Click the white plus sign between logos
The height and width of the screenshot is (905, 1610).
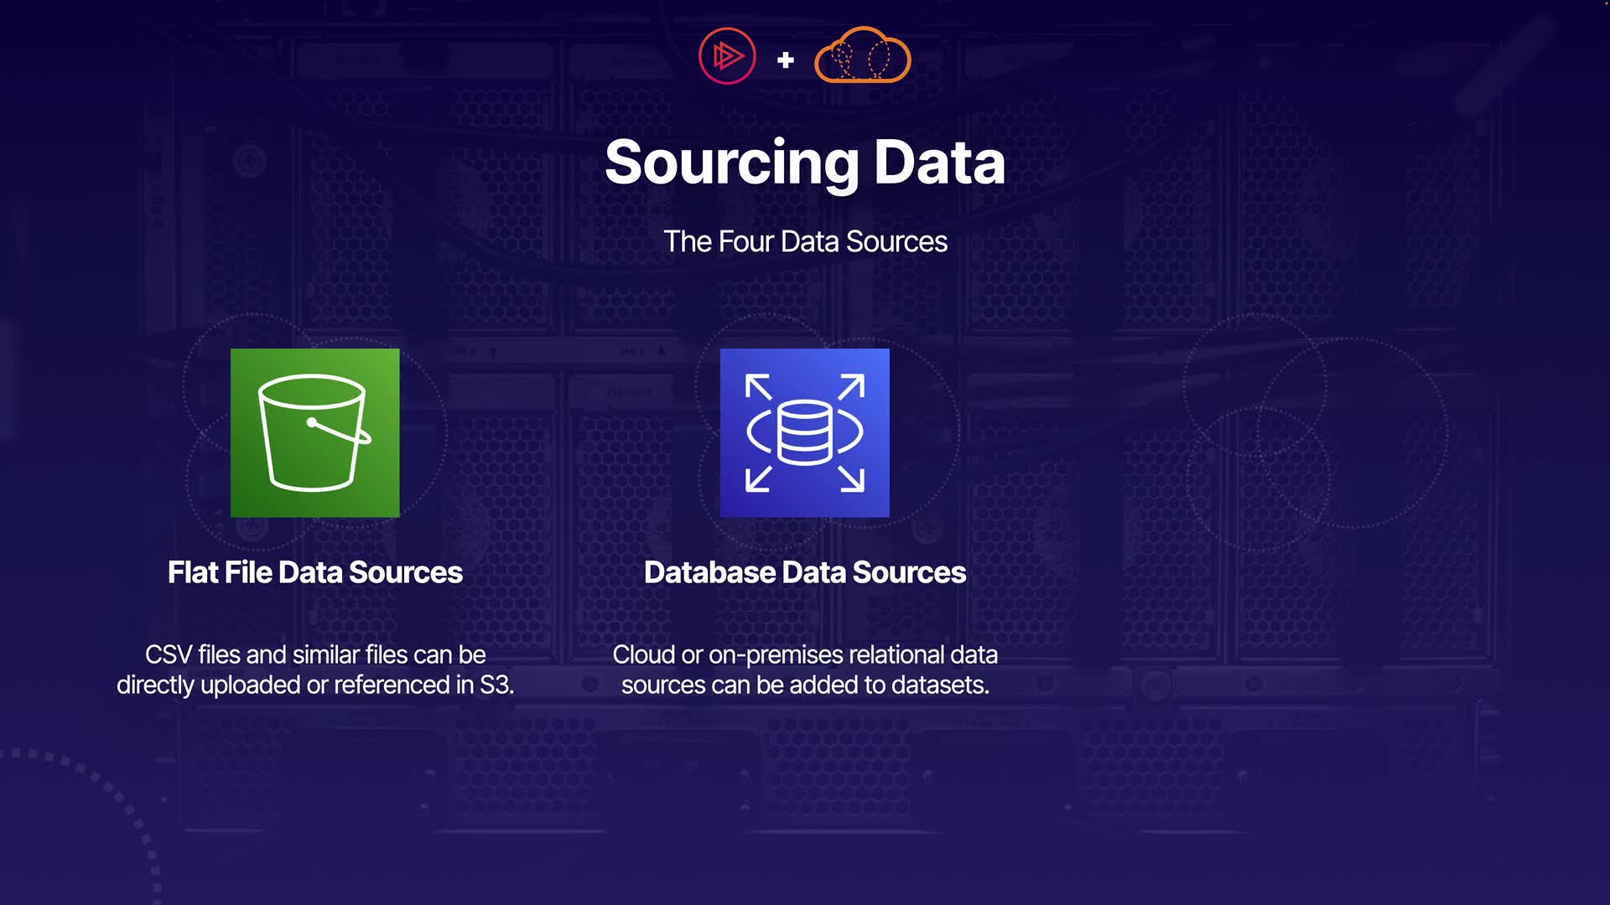click(786, 60)
